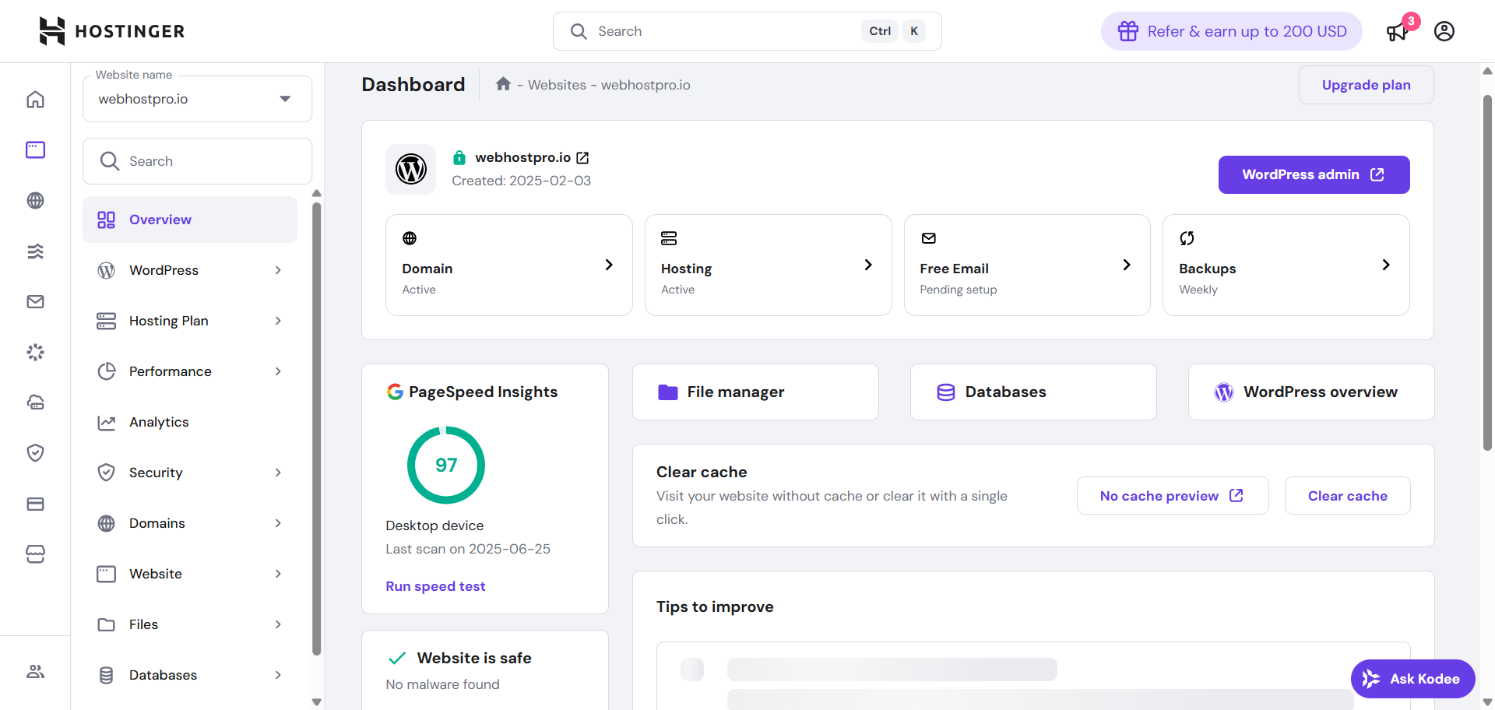Expand the Domains sidebar menu

point(190,523)
